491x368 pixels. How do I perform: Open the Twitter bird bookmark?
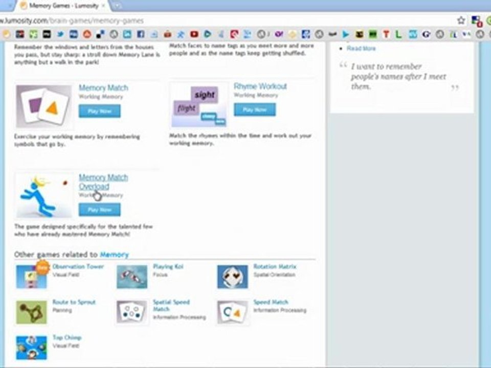coord(60,34)
